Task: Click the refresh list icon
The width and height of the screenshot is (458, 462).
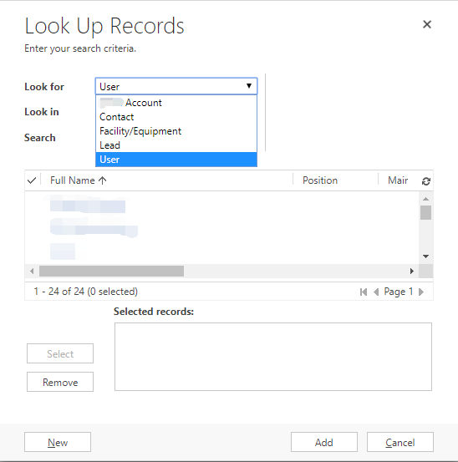Action: click(x=426, y=181)
